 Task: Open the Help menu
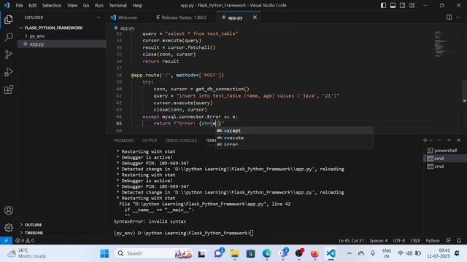pos(137,5)
